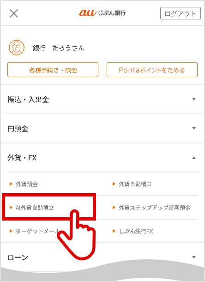Viewport: 205px width, 282px height.
Task: Click the user avatar icon
Action: pos(17,48)
